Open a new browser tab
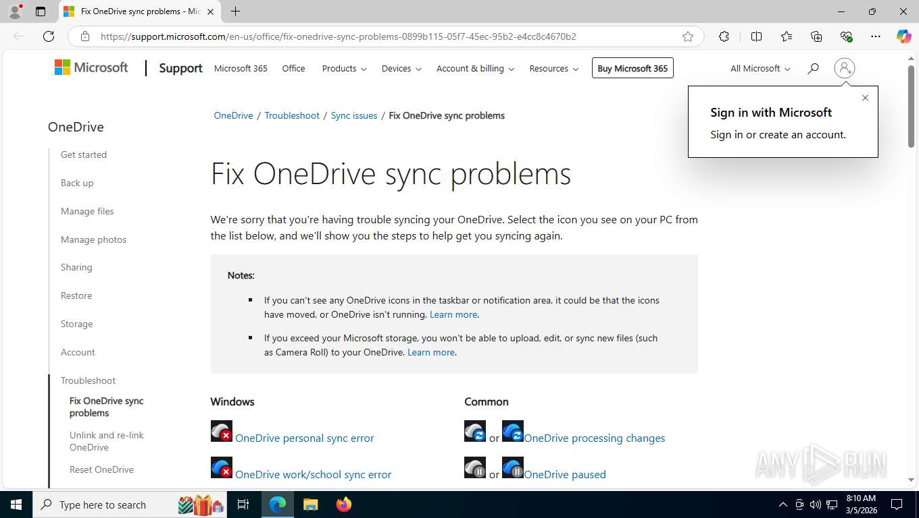919x518 pixels. 235,11
